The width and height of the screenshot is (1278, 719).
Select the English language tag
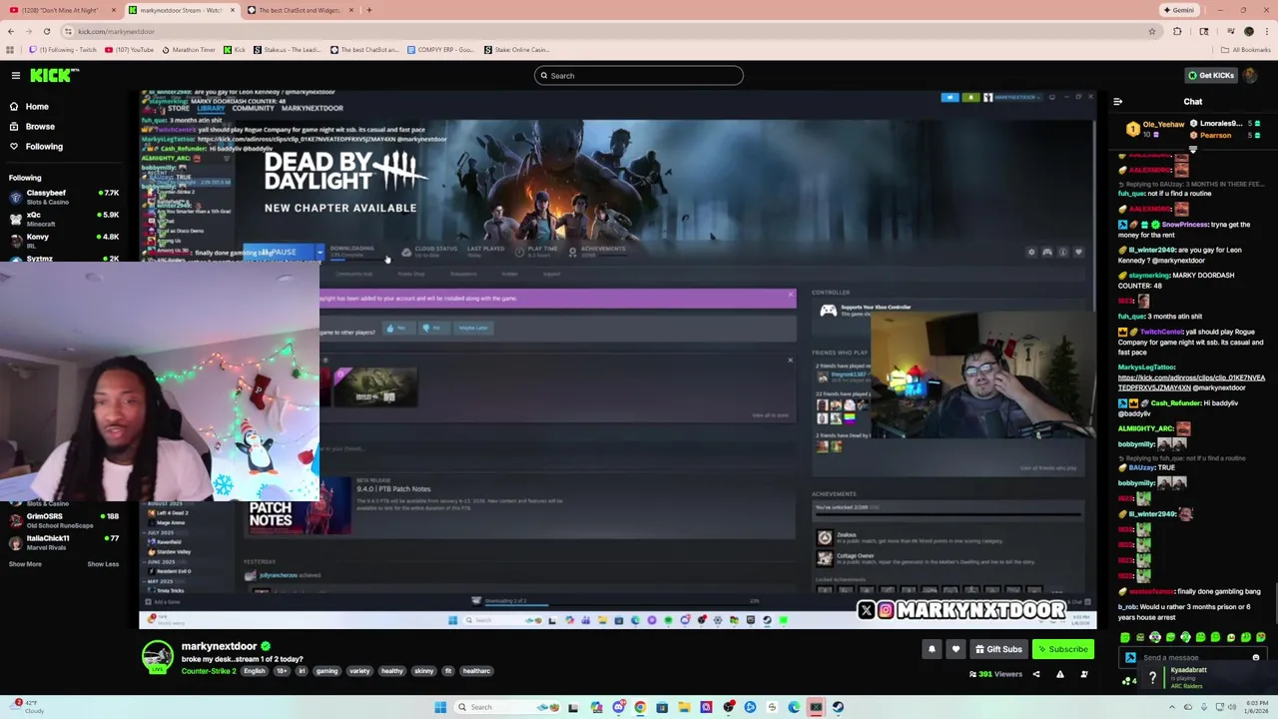(255, 671)
